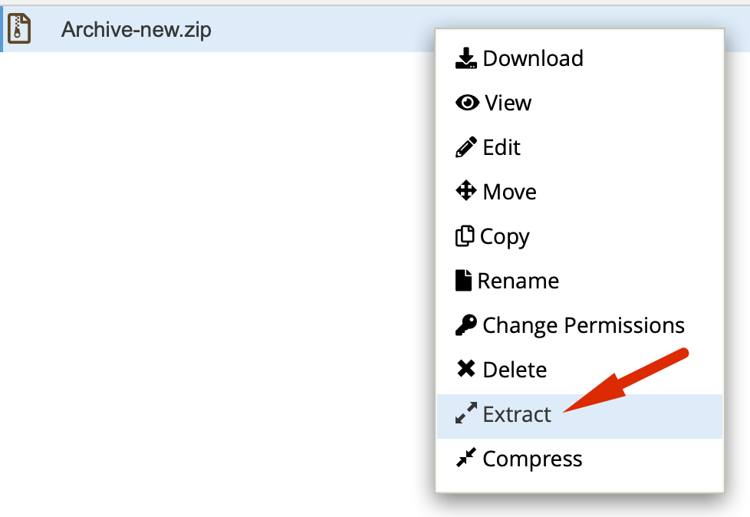Choose Download from the context menu
The image size is (750, 517).
coord(533,58)
